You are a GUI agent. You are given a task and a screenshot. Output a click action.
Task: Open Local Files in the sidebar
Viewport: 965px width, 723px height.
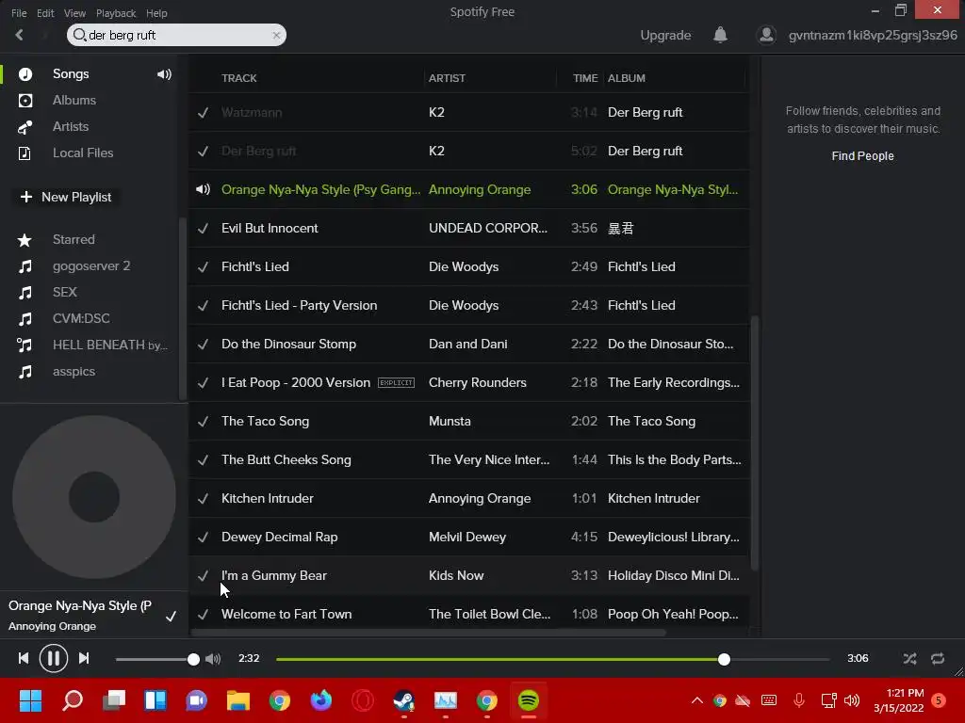point(83,153)
